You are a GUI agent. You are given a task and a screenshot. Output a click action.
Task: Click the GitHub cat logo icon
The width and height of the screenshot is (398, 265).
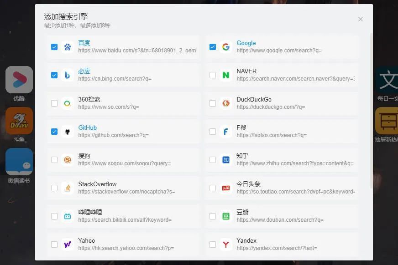coord(67,132)
